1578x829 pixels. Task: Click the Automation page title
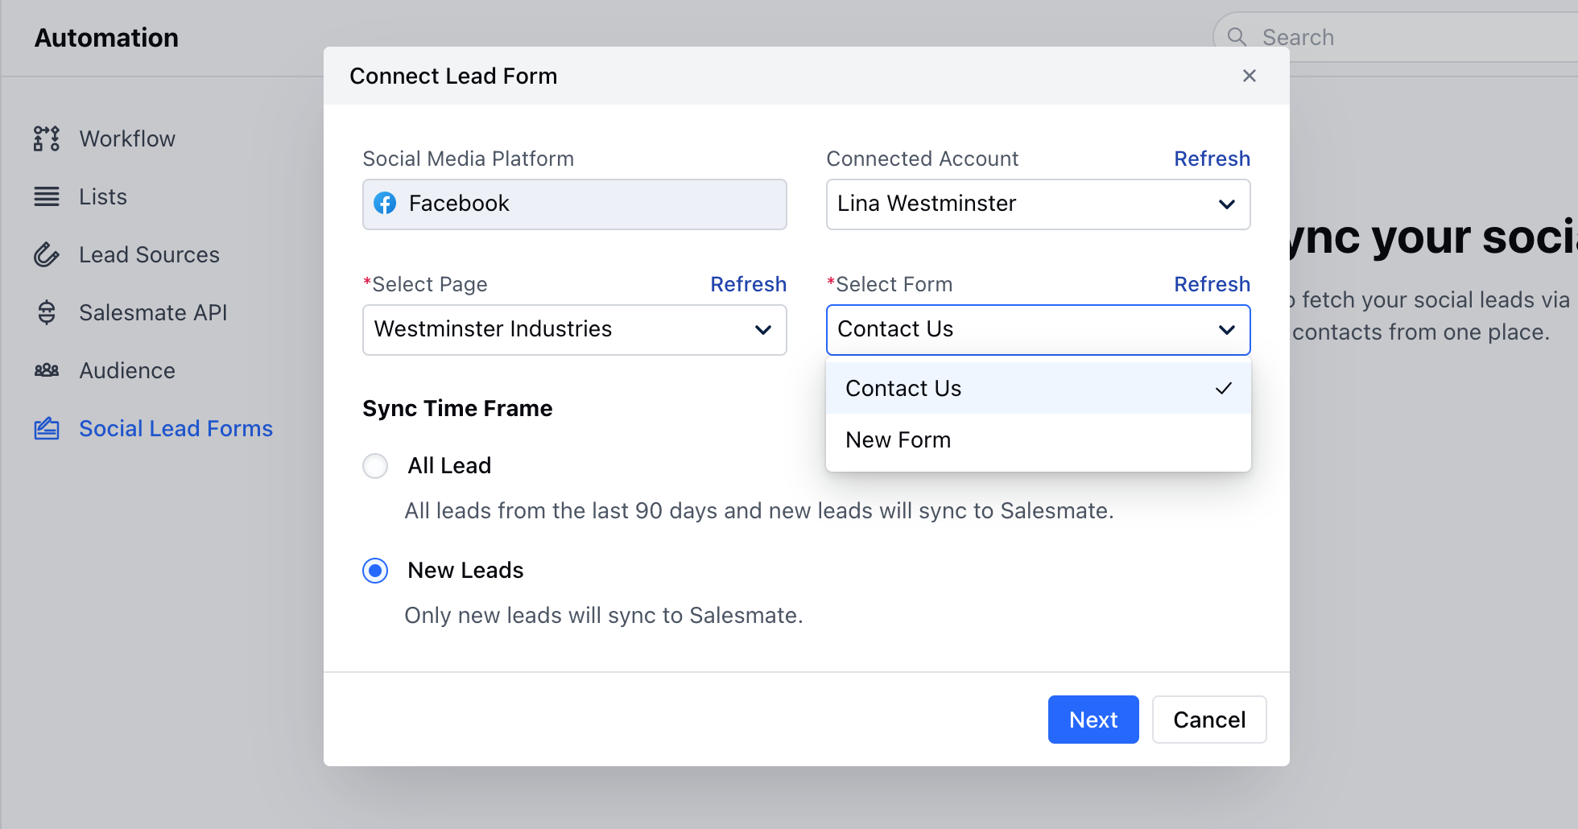tap(106, 38)
